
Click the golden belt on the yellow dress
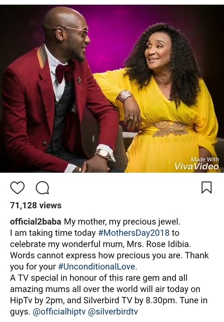pos(170,129)
